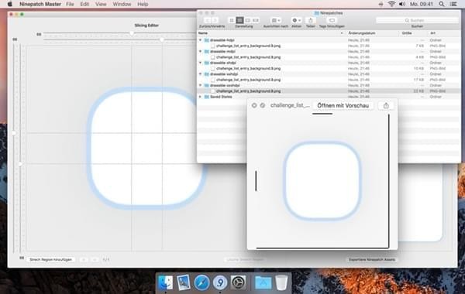Go to next stretch region arrow
Screen dimensions: 465x294
coord(95,260)
